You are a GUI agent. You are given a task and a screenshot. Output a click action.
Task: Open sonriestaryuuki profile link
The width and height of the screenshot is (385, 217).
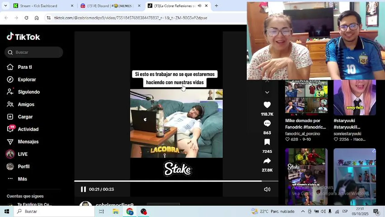(x=347, y=134)
